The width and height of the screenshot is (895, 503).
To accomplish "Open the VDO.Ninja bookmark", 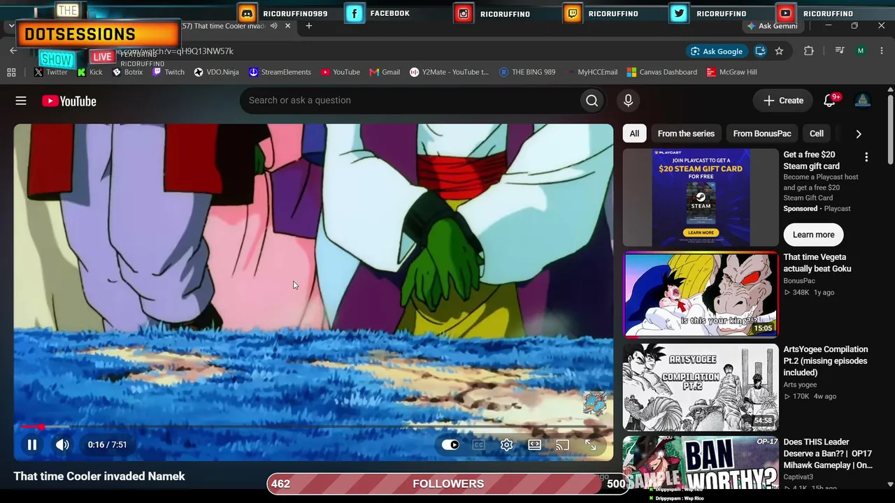I will pyautogui.click(x=216, y=72).
